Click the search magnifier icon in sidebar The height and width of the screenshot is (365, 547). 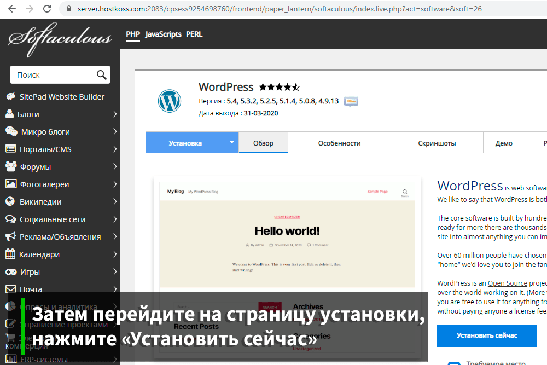(x=101, y=74)
